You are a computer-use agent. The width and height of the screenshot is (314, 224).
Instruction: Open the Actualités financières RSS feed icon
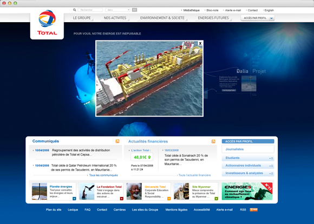tap(213, 141)
